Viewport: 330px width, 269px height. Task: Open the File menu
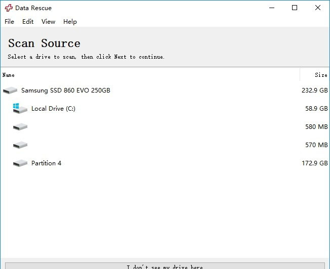(x=9, y=21)
